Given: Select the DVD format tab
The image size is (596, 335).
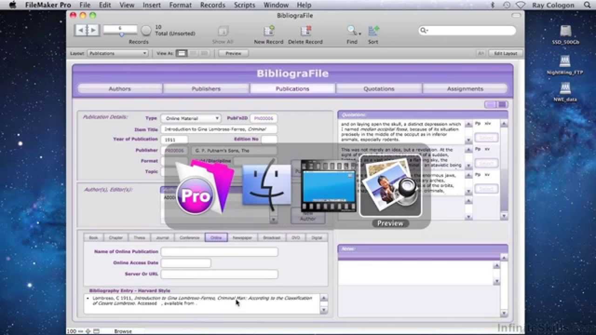Looking at the screenshot, I should coord(296,237).
